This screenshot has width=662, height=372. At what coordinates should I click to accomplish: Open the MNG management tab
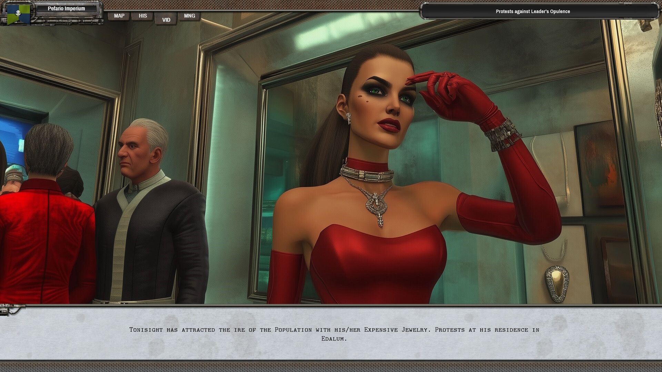point(189,15)
